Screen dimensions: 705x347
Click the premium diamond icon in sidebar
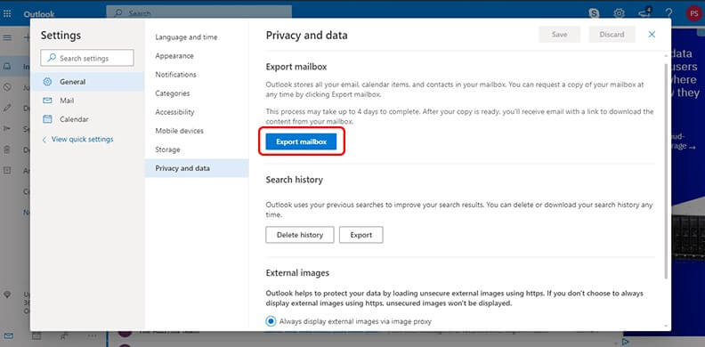[7, 295]
